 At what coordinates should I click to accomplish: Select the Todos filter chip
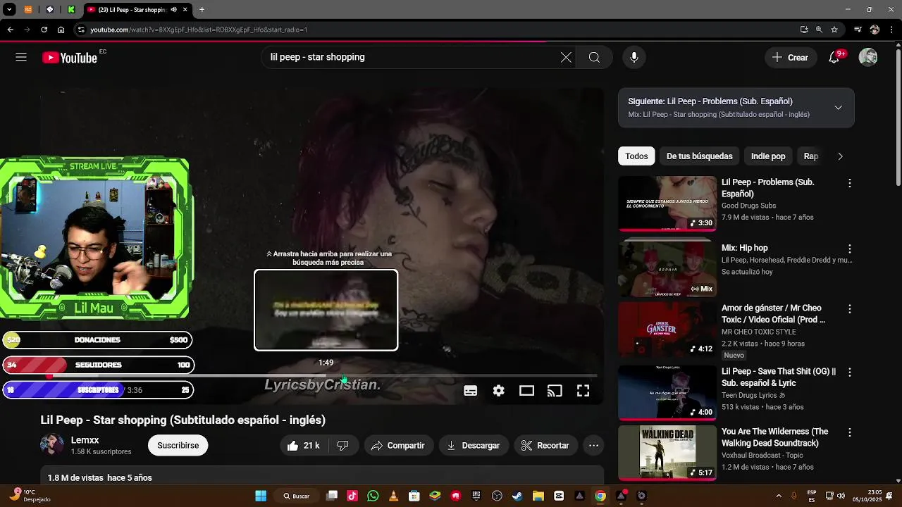point(636,156)
